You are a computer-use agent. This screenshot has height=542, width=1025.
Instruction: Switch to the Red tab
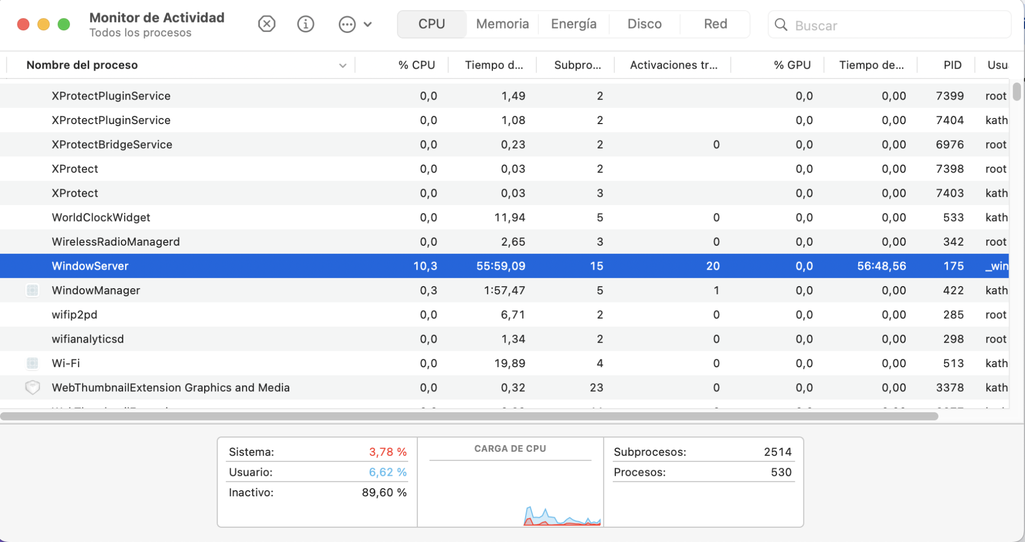pyautogui.click(x=715, y=24)
